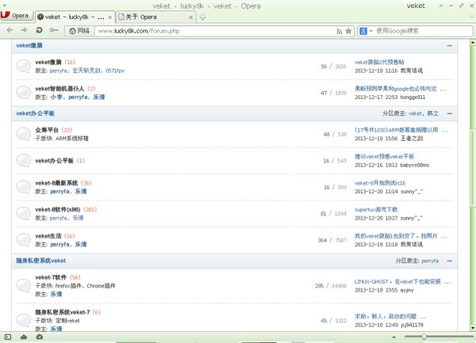
Task: Click forum bubble icon beside 众筹平台
Action: (23, 134)
